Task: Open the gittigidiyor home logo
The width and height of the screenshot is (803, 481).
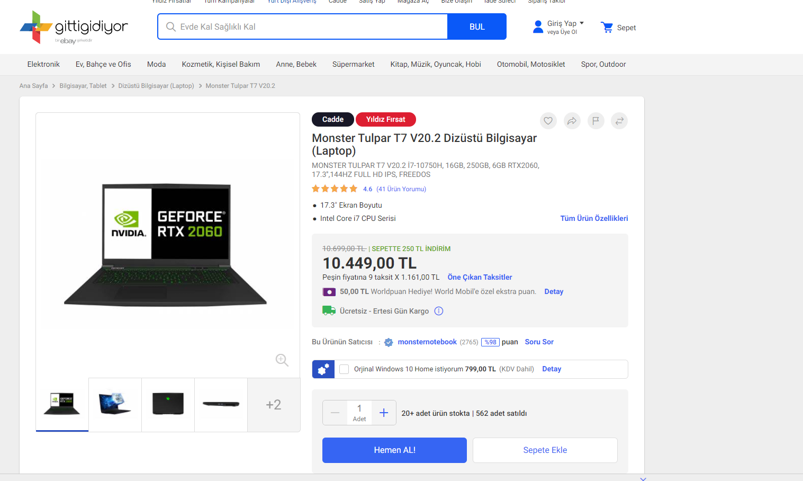Action: (x=74, y=27)
